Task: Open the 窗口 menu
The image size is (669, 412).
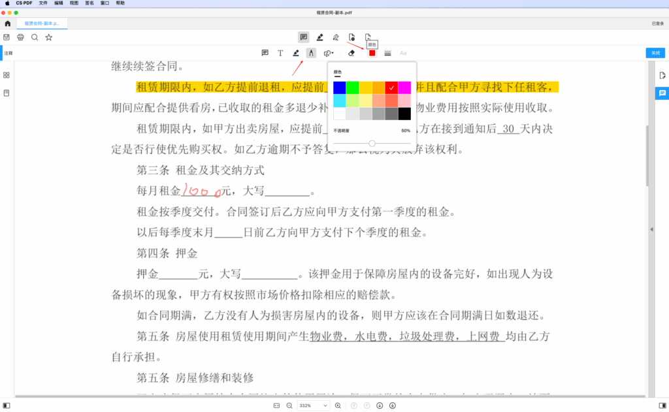Action: [x=105, y=3]
